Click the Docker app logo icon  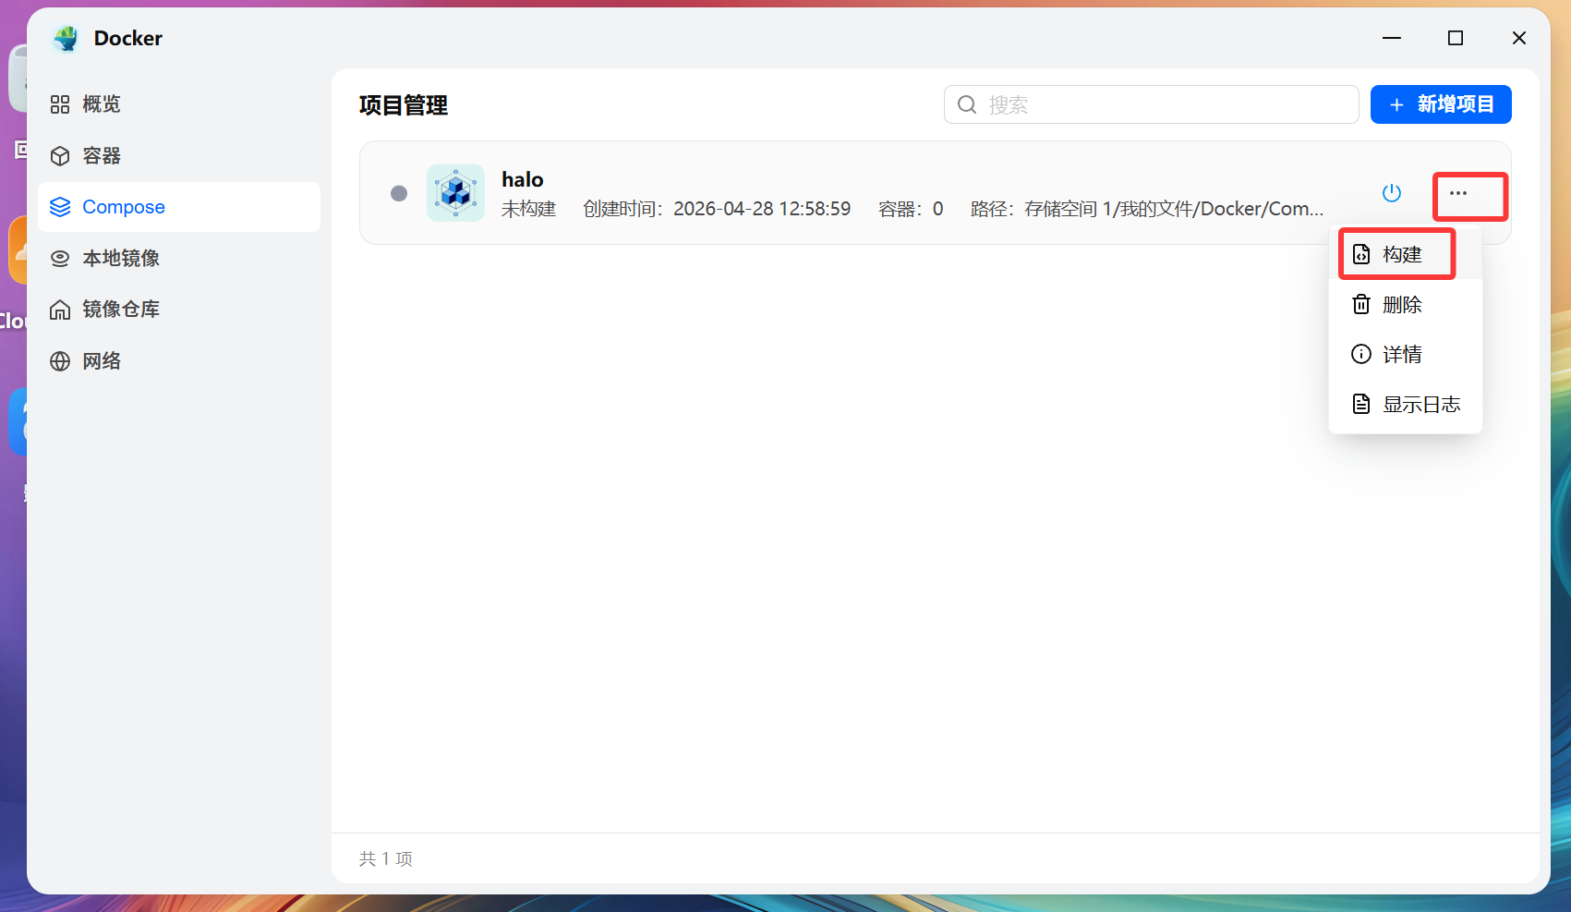tap(66, 39)
